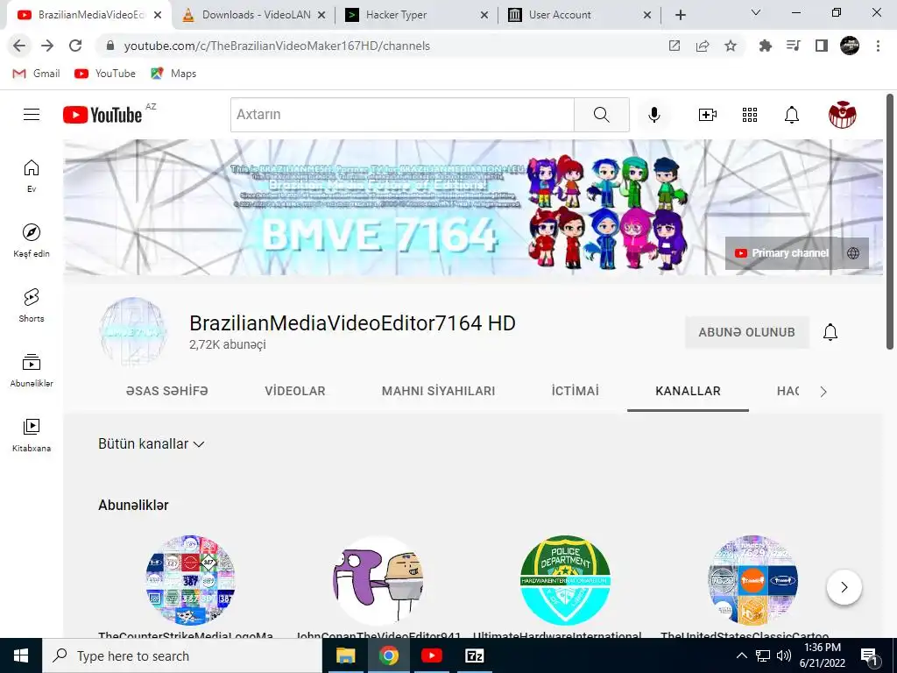The width and height of the screenshot is (897, 673).
Task: Open volume control in system tray
Action: coord(784,655)
